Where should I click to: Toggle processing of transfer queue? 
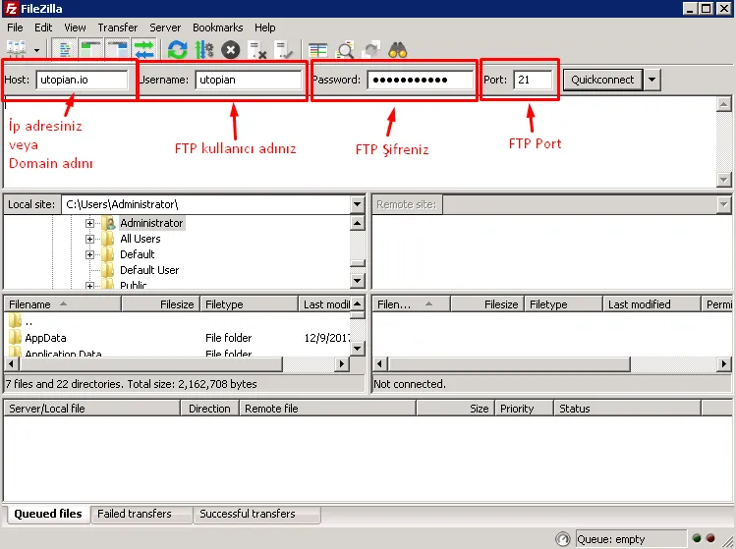point(204,49)
